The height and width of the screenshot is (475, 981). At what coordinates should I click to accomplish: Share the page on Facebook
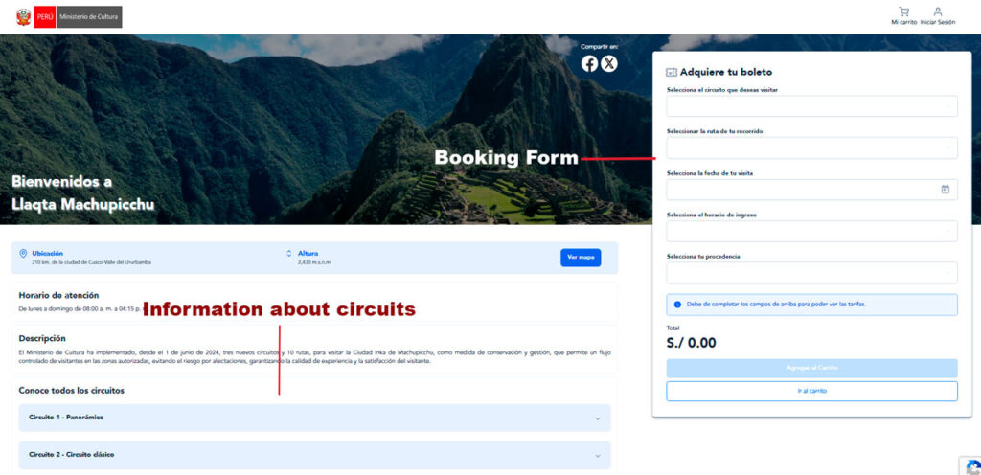[589, 63]
